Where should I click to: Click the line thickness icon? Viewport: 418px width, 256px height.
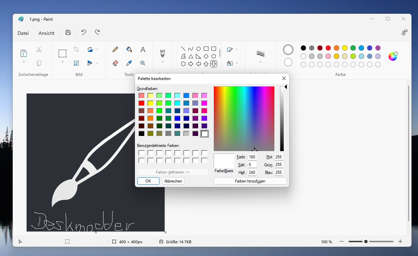(261, 53)
